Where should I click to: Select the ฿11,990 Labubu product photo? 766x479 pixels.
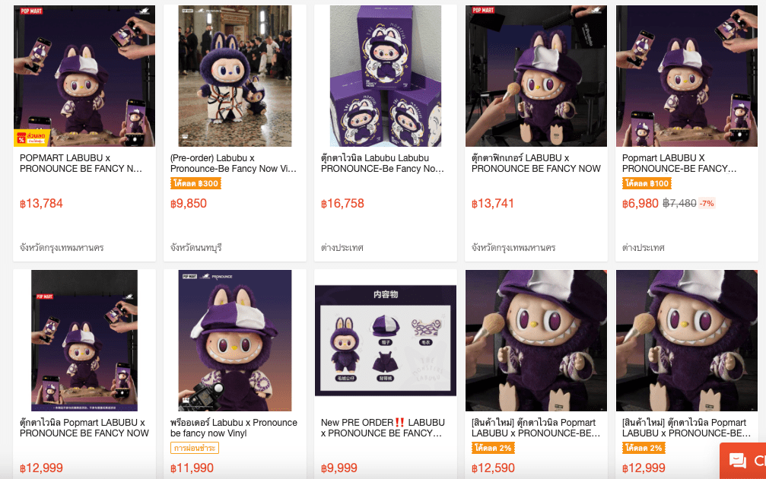(234, 341)
